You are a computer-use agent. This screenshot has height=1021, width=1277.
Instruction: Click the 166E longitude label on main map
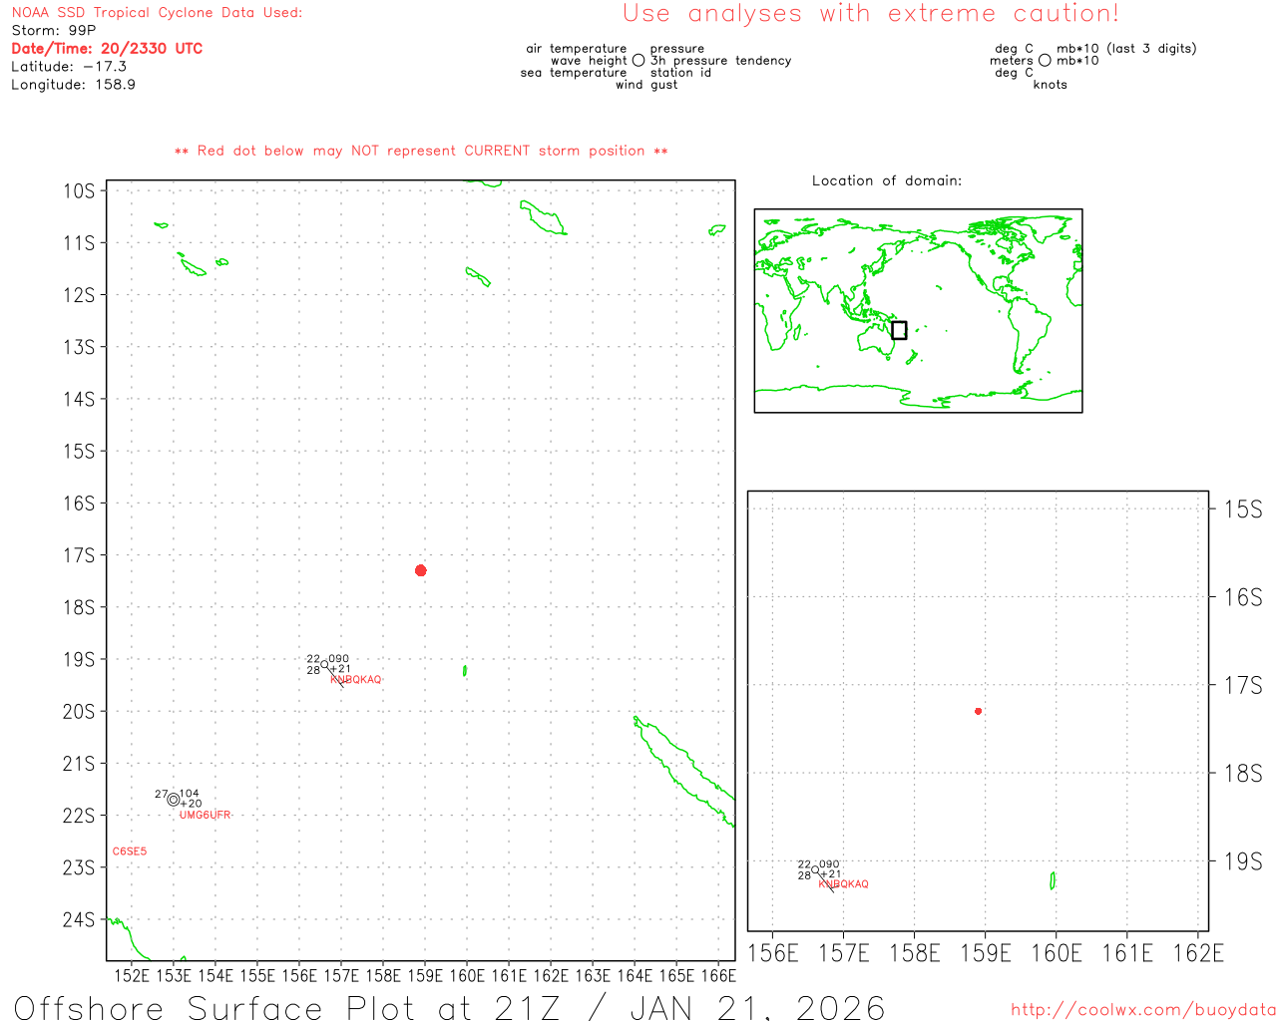pyautogui.click(x=718, y=976)
